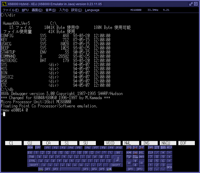The height and width of the screenshot is (173, 200).
Task: Open the 設定(C) settings menu
Action: [x=77, y=10]
